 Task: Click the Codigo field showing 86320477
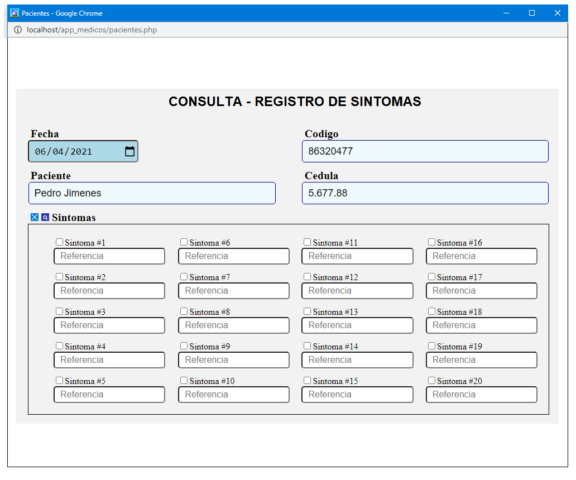tap(425, 151)
